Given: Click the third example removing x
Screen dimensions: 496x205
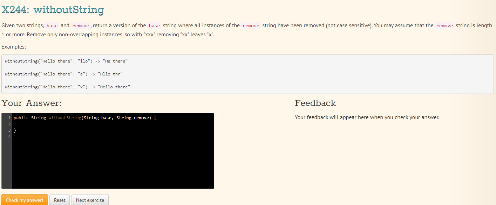Looking at the screenshot, I should click(66, 87).
